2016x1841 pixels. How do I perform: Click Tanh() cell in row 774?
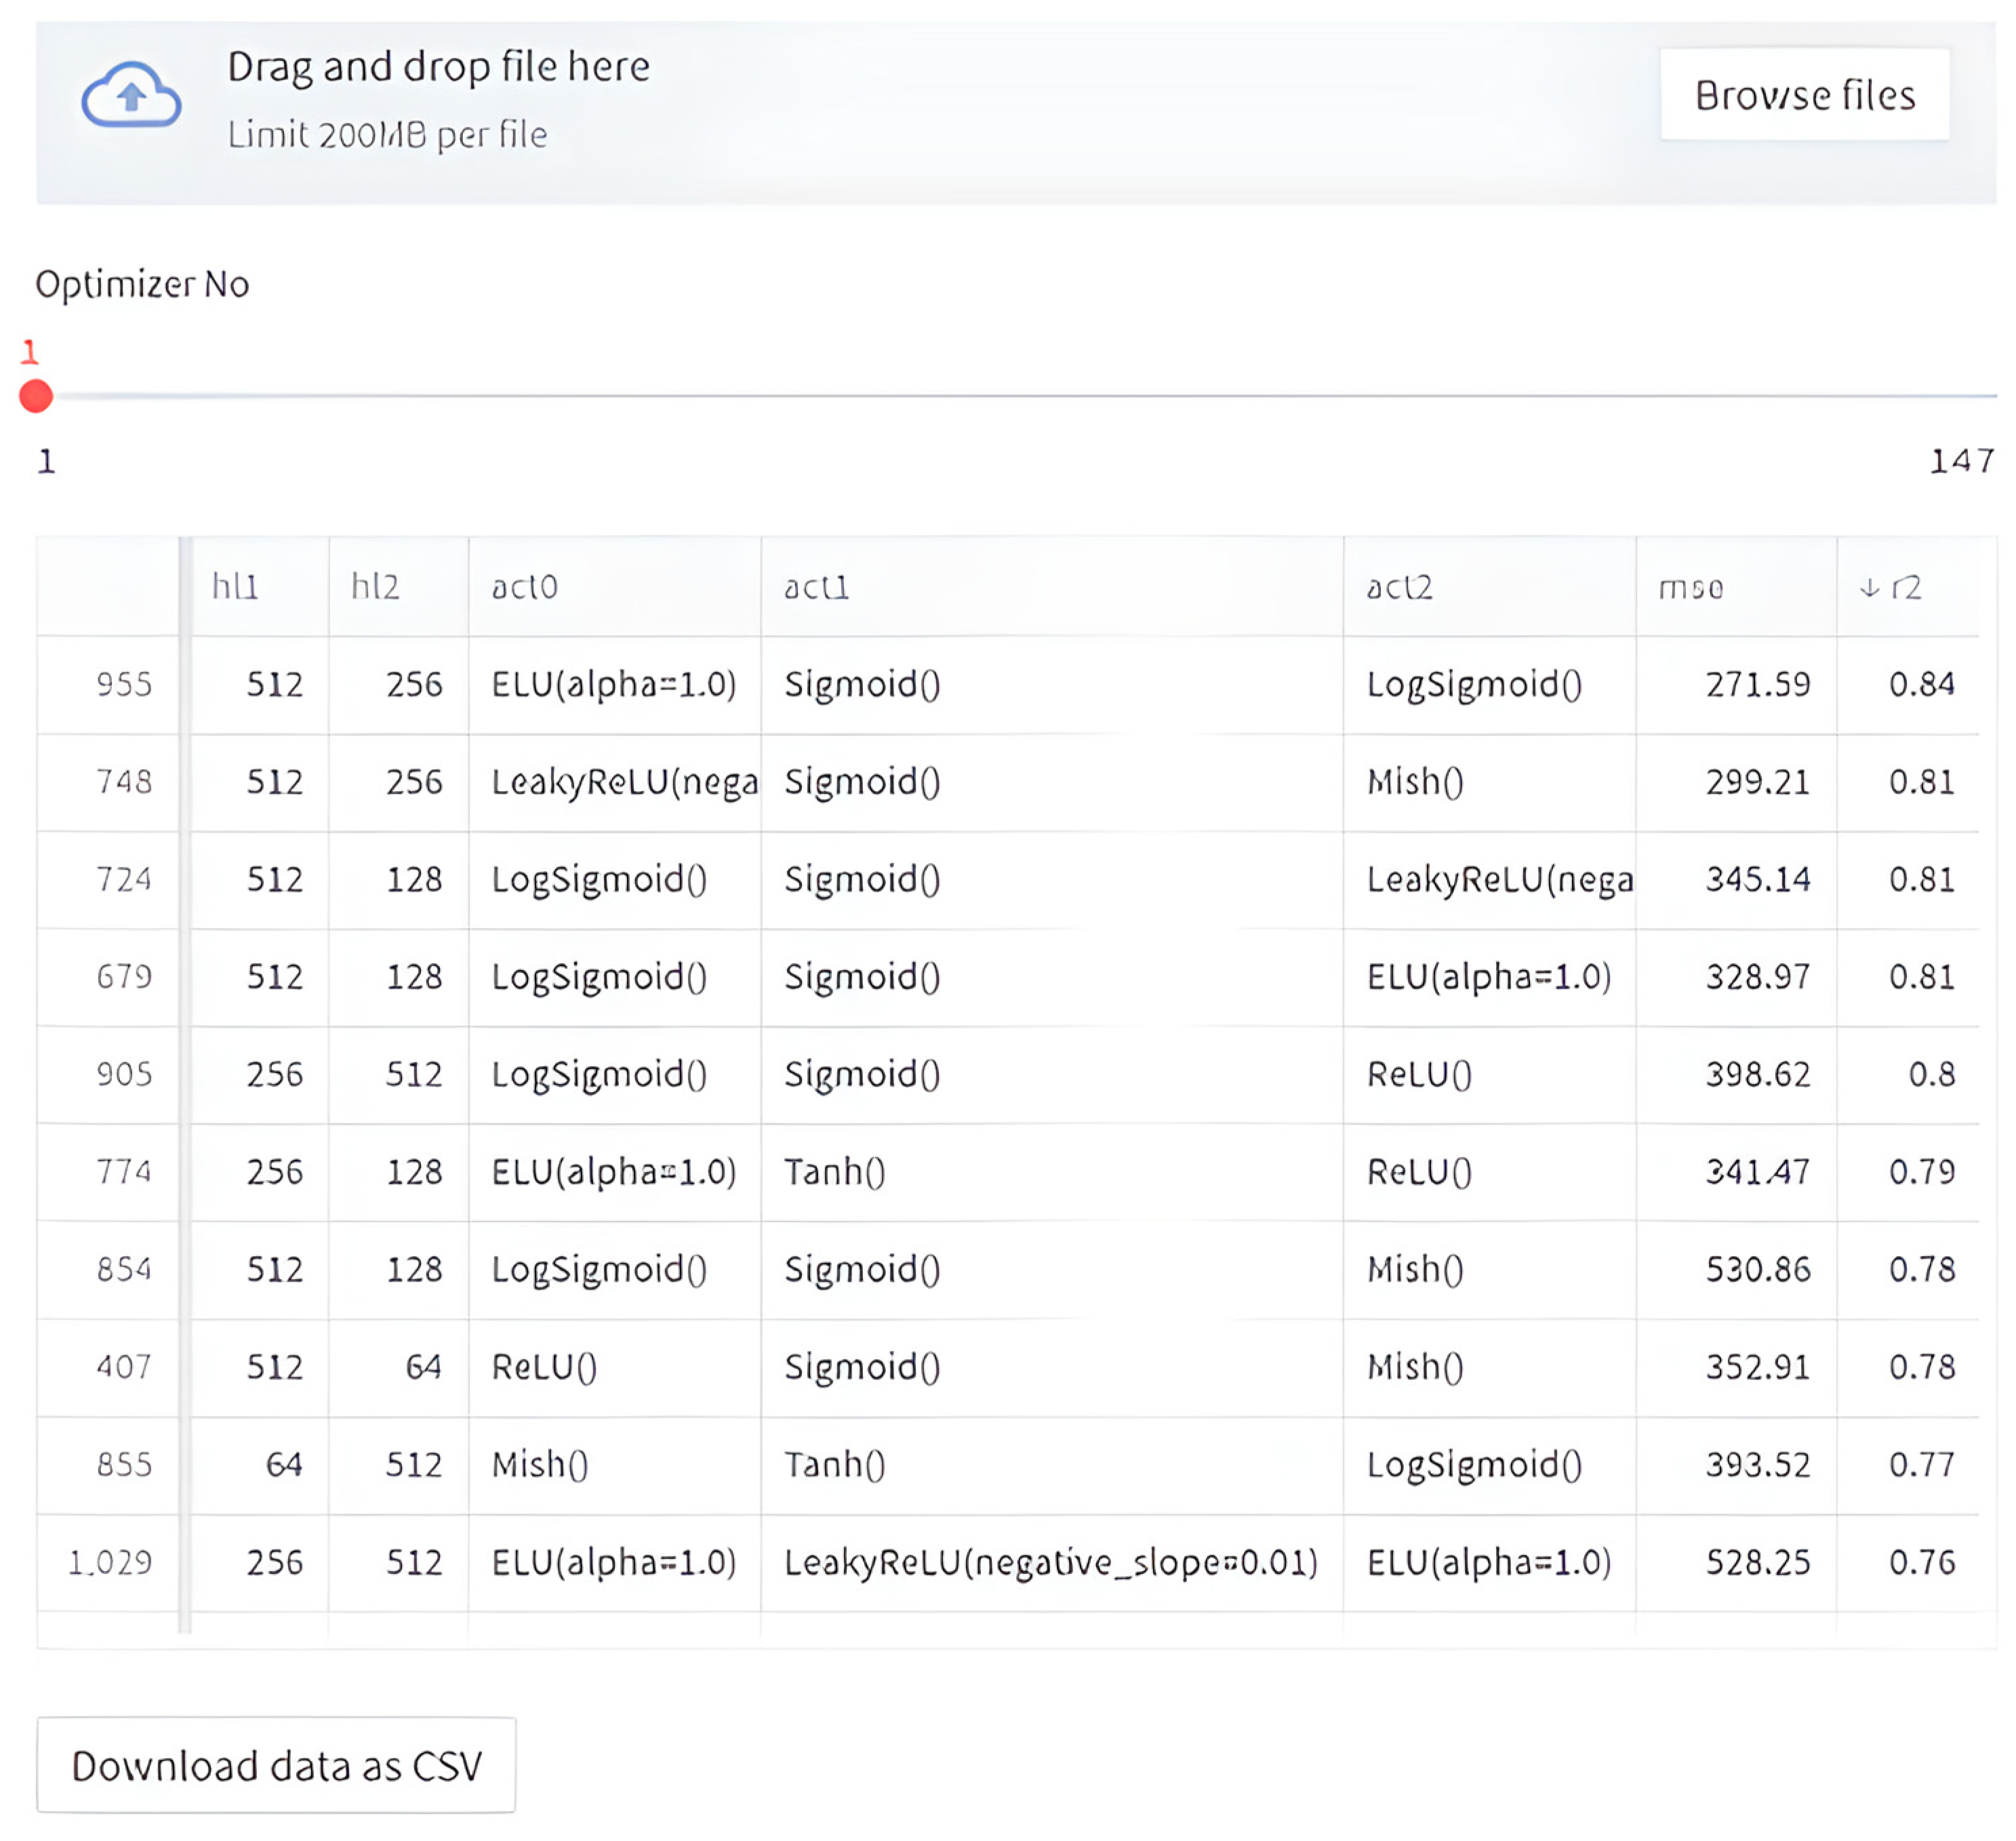[834, 1171]
